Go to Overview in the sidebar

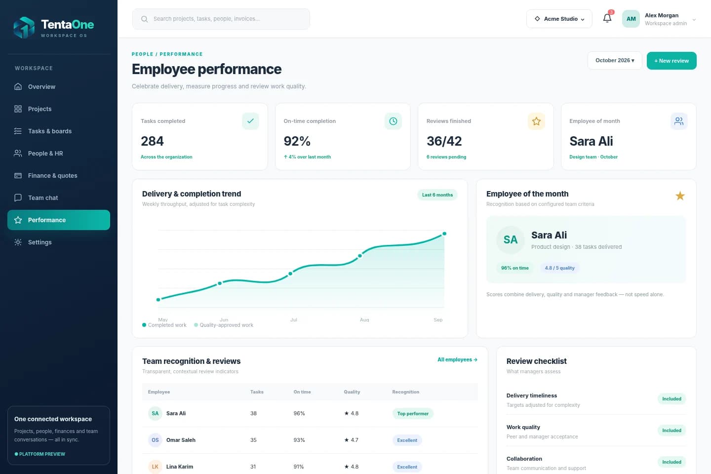point(59,86)
